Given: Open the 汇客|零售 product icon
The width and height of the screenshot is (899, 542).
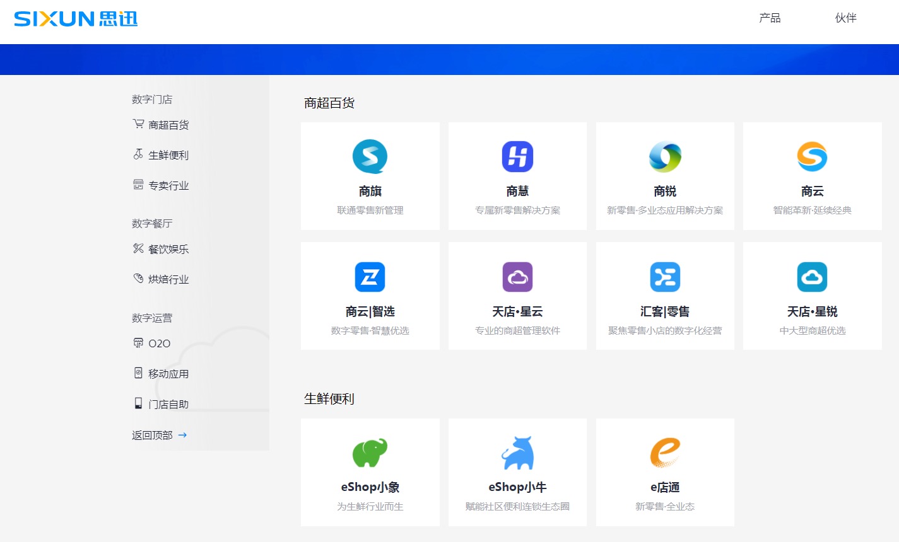Looking at the screenshot, I should [x=665, y=277].
